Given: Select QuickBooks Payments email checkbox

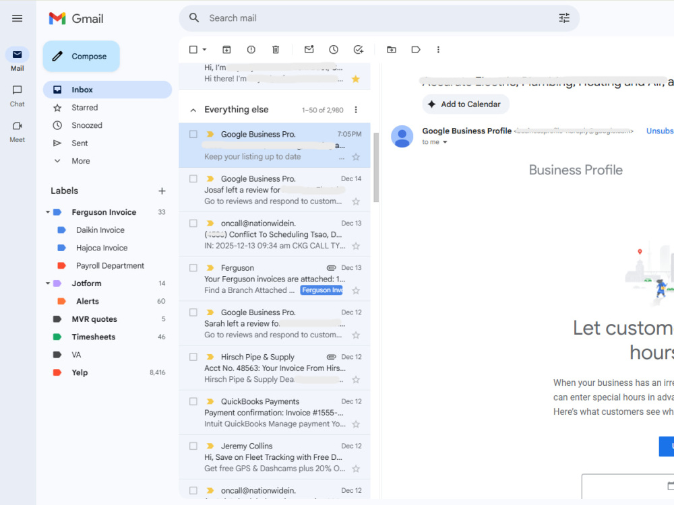Looking at the screenshot, I should point(193,401).
